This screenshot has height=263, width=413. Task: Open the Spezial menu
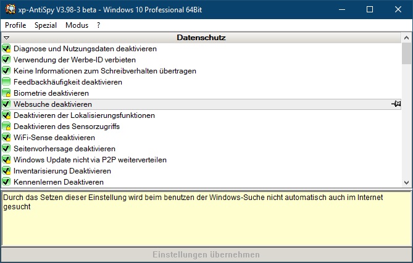coord(46,25)
